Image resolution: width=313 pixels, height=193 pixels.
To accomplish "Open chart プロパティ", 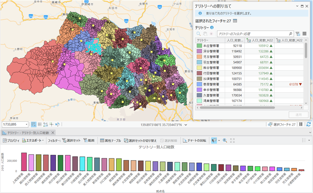I will coord(11,141).
